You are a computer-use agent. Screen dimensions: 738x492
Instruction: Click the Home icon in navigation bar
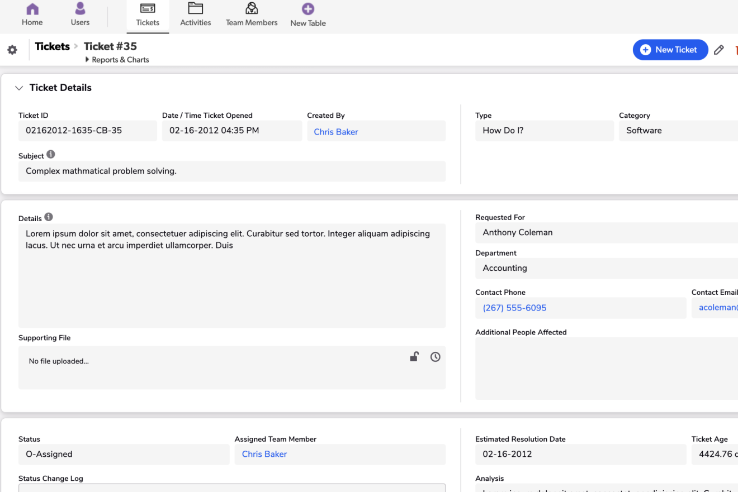coord(32,9)
